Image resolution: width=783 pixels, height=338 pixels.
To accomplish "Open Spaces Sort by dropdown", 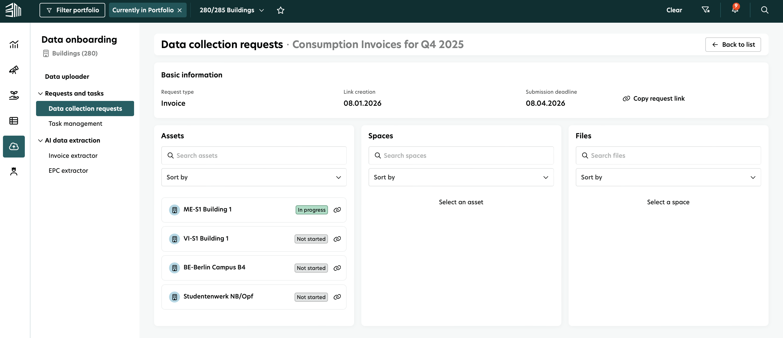I will [461, 177].
